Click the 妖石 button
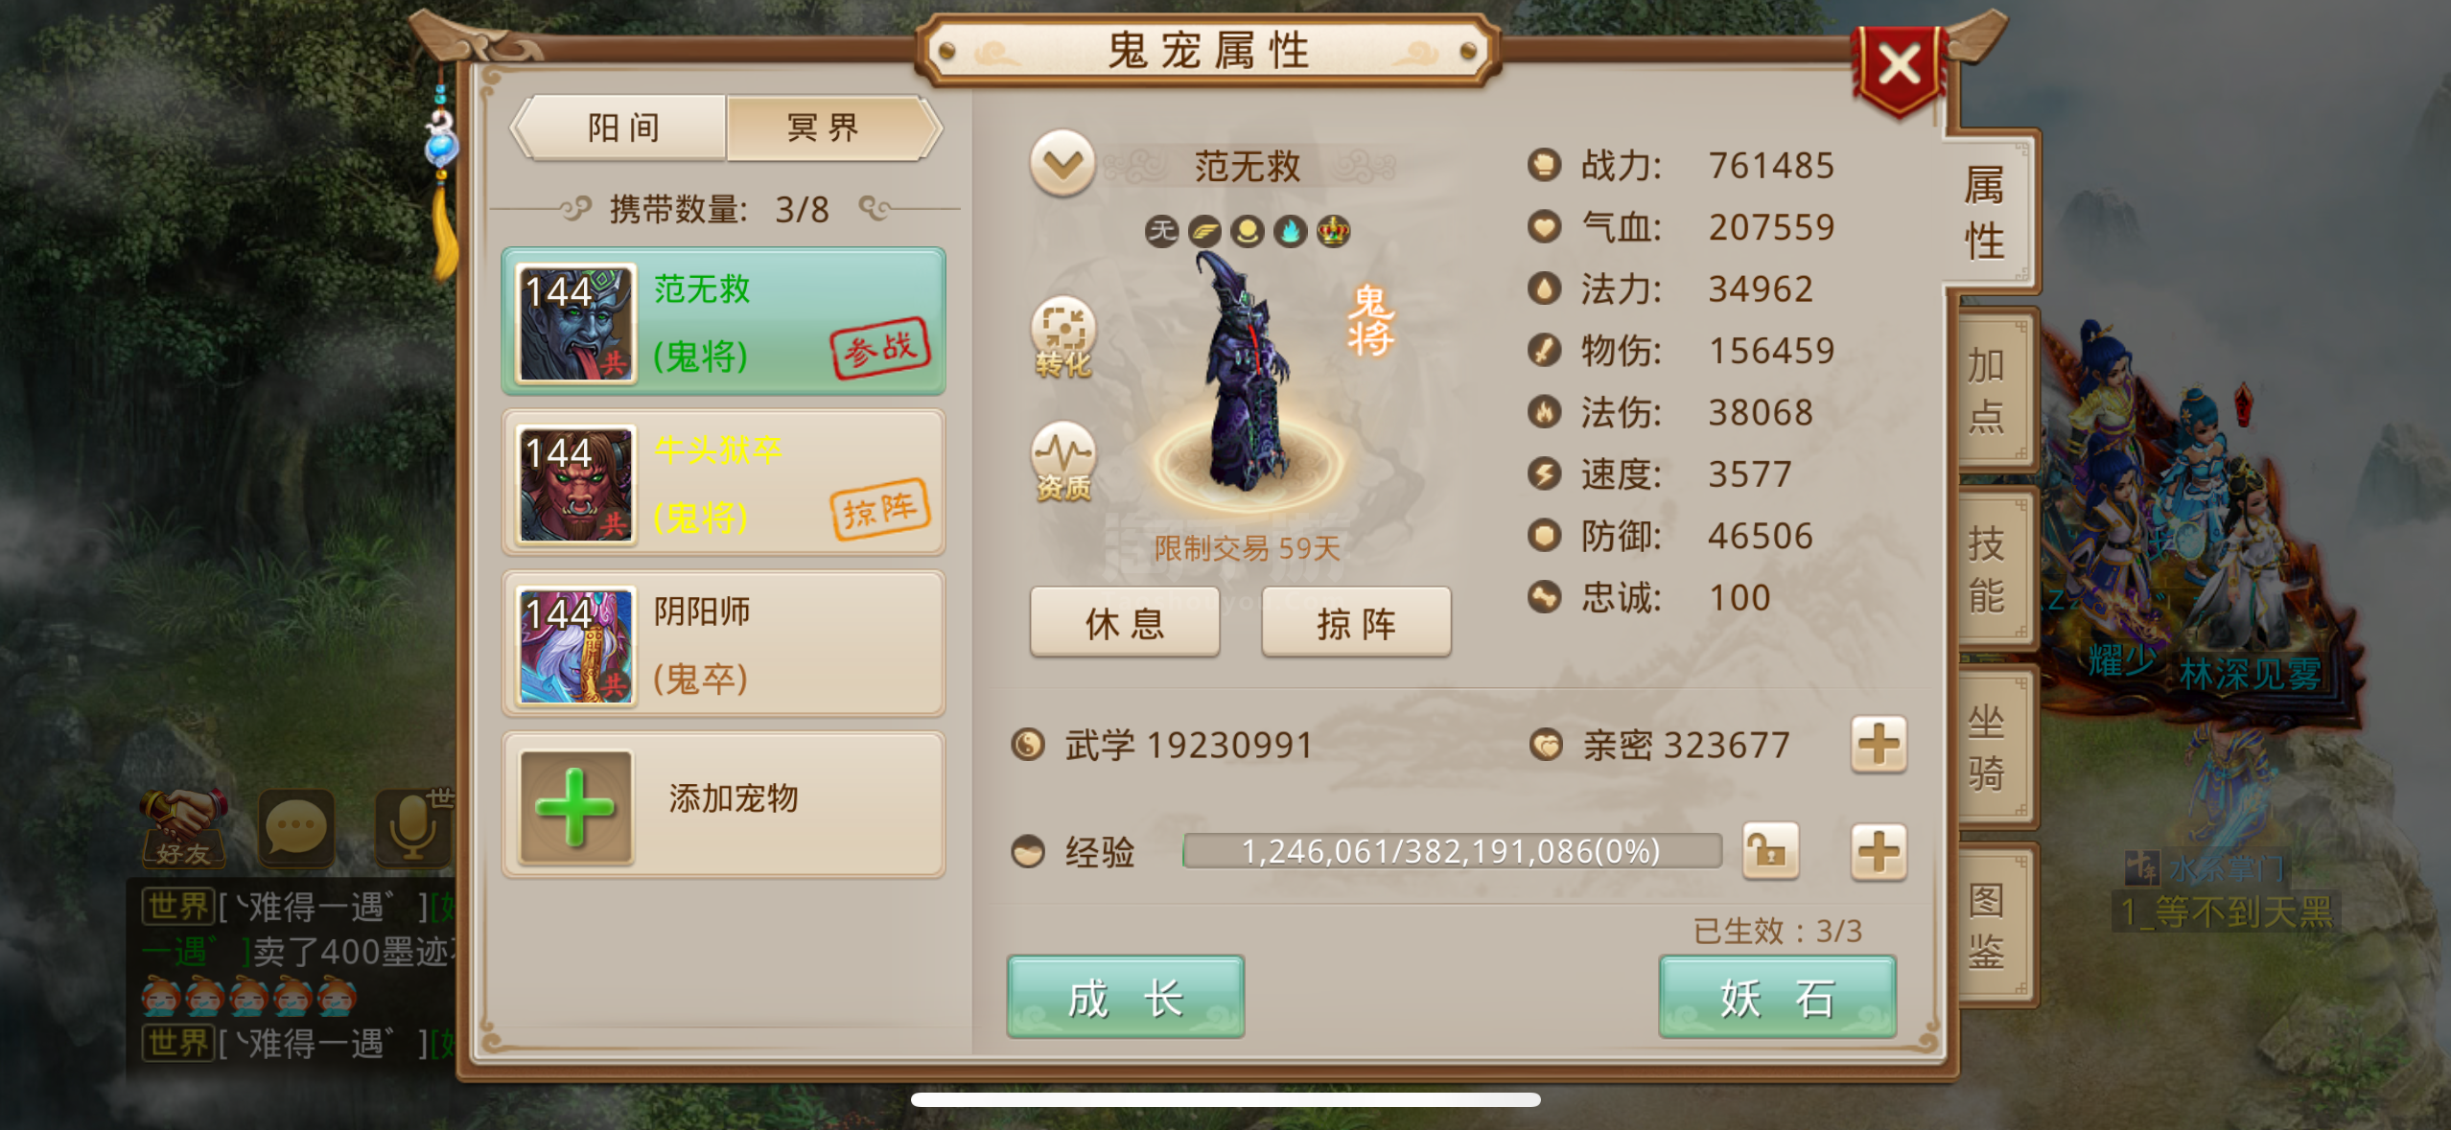 pyautogui.click(x=1777, y=997)
